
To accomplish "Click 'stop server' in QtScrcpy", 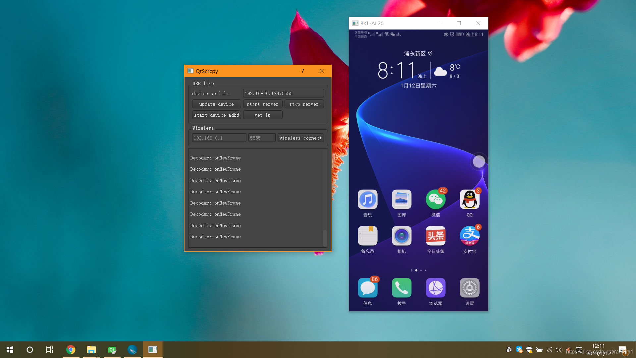I will pos(304,104).
